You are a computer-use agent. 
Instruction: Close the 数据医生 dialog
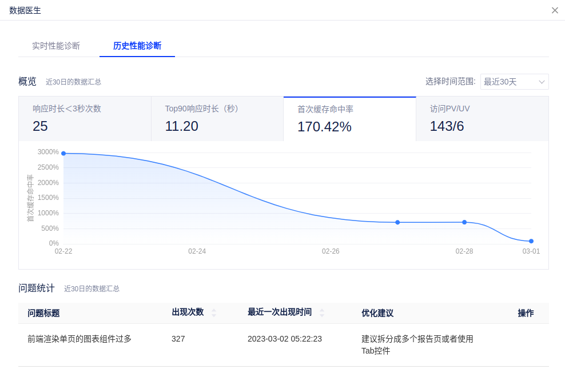[555, 10]
